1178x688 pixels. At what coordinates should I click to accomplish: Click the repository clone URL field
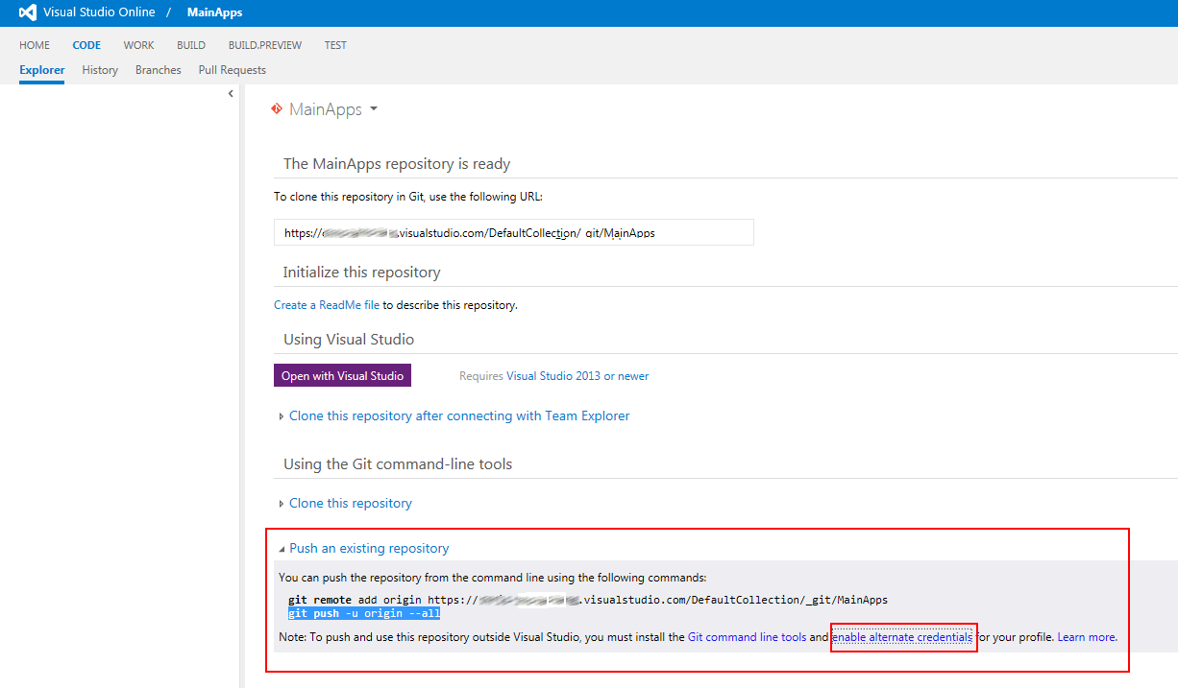(514, 232)
